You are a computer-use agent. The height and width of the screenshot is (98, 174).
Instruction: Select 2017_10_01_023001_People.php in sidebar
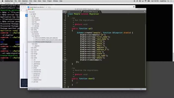[43, 42]
